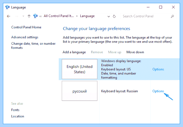Click the Language window title icon

8,7
